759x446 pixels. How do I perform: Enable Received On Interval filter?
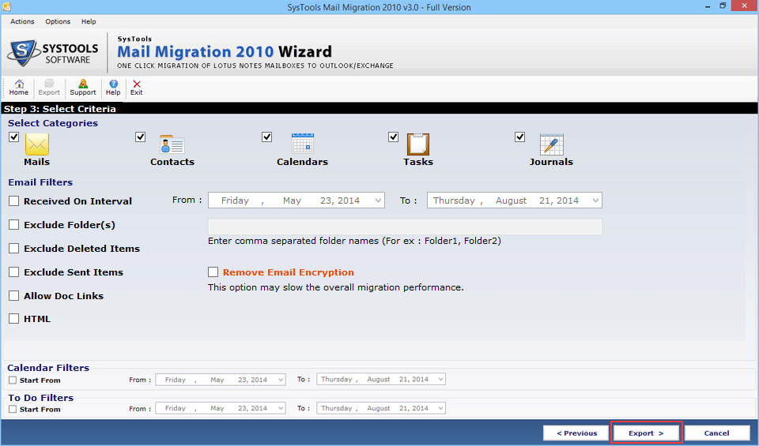(14, 201)
